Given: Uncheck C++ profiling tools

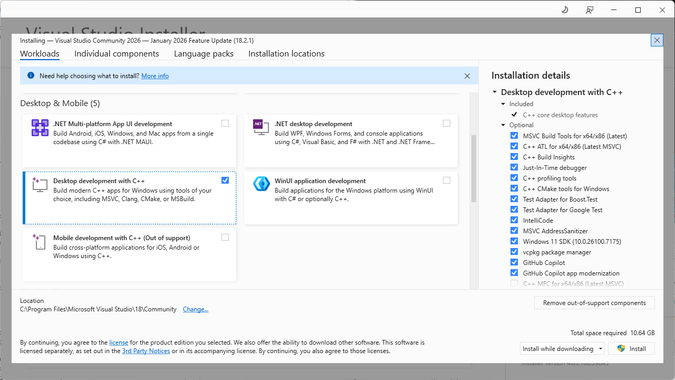Looking at the screenshot, I should [x=514, y=178].
